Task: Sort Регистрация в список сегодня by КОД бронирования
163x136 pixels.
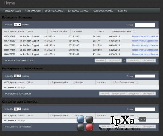Action: [x=14, y=83]
